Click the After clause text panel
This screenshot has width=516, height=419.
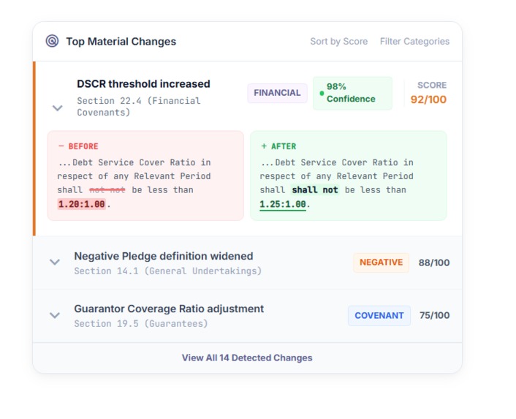(348, 175)
